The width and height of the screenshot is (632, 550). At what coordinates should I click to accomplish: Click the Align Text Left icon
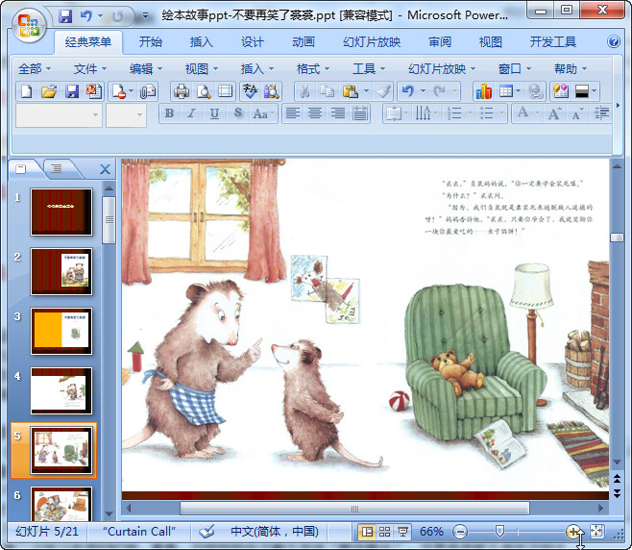point(293,113)
